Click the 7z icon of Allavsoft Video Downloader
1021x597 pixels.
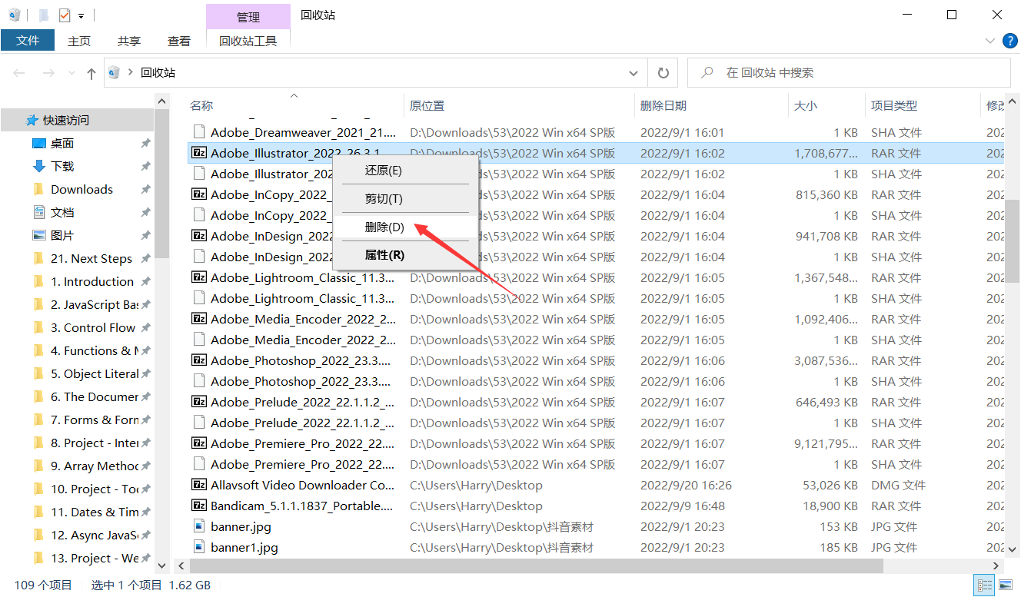[x=199, y=485]
